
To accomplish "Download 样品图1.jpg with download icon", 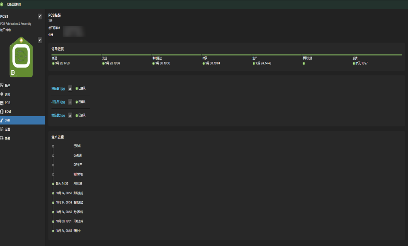I will tap(70, 89).
